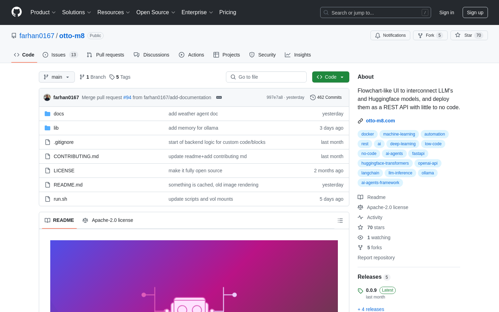
Task: Select the docker topic tag
Action: click(x=368, y=134)
